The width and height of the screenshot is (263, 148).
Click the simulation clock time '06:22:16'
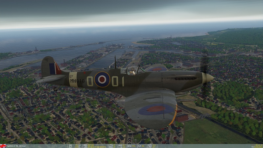(259, 145)
